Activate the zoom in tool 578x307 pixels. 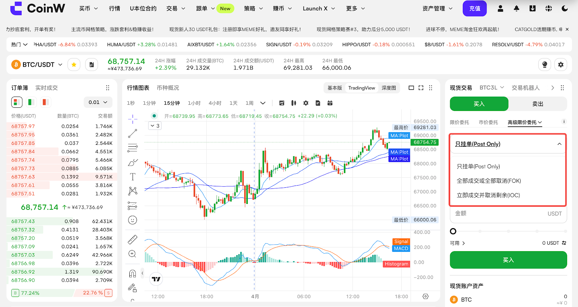pos(133,254)
